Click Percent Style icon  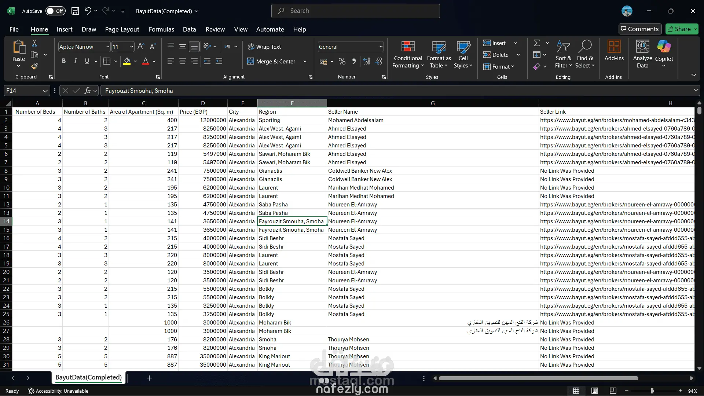(342, 61)
